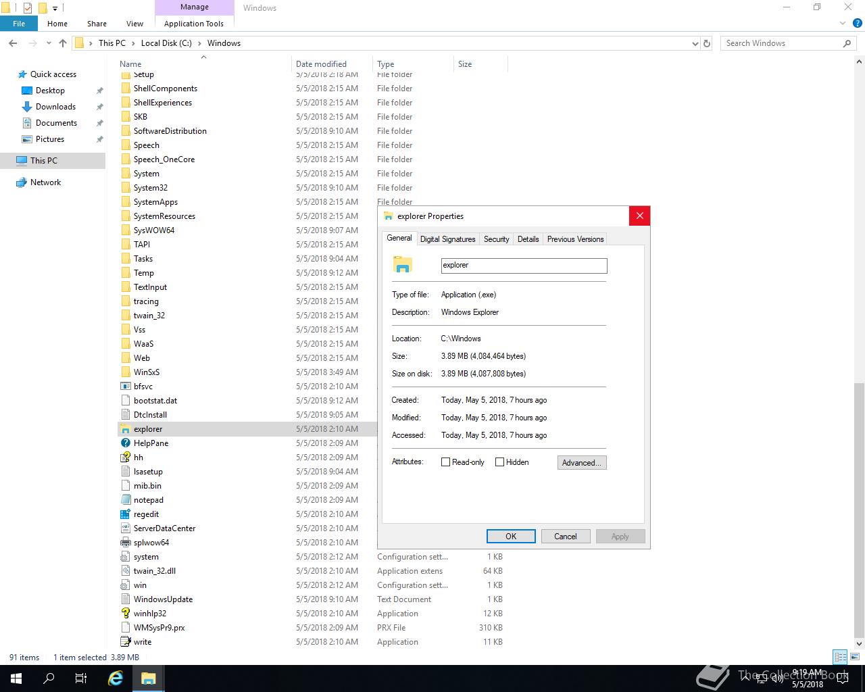Viewport: 865px width, 692px height.
Task: Click the HelpPane question mark icon
Action: click(x=125, y=443)
